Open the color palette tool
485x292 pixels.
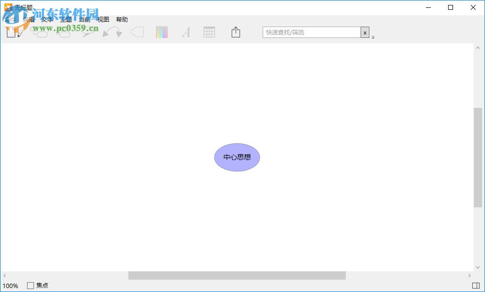162,32
